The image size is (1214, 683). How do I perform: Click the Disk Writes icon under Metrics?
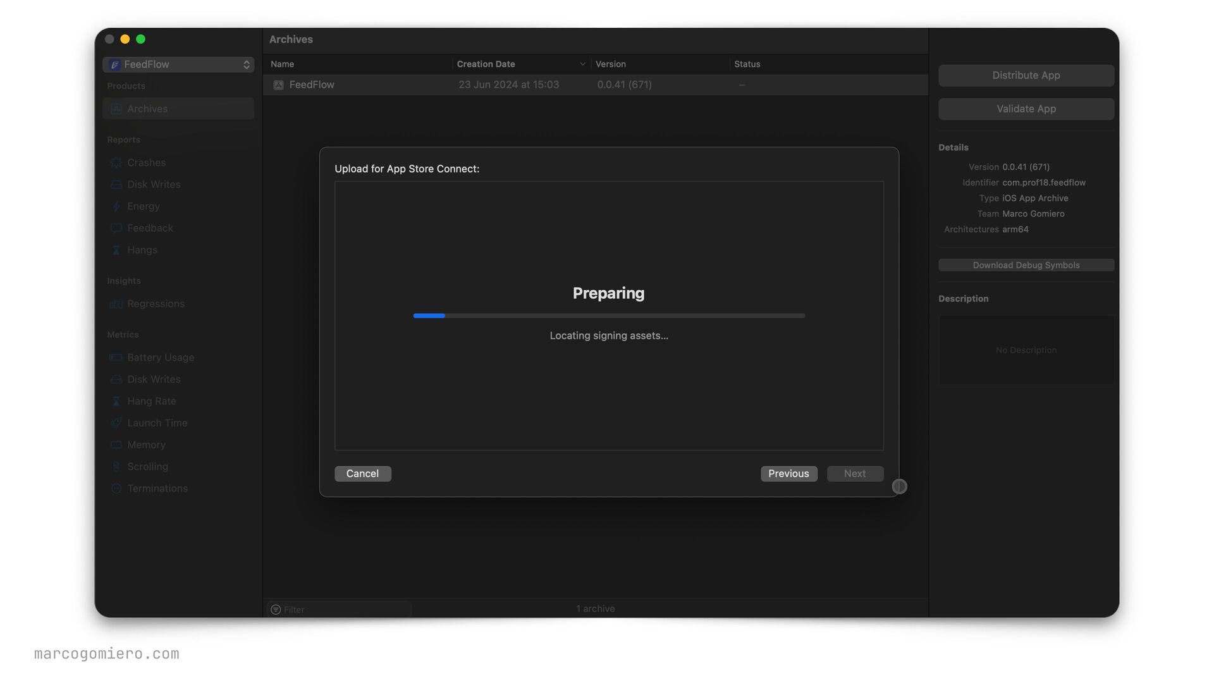coord(116,379)
